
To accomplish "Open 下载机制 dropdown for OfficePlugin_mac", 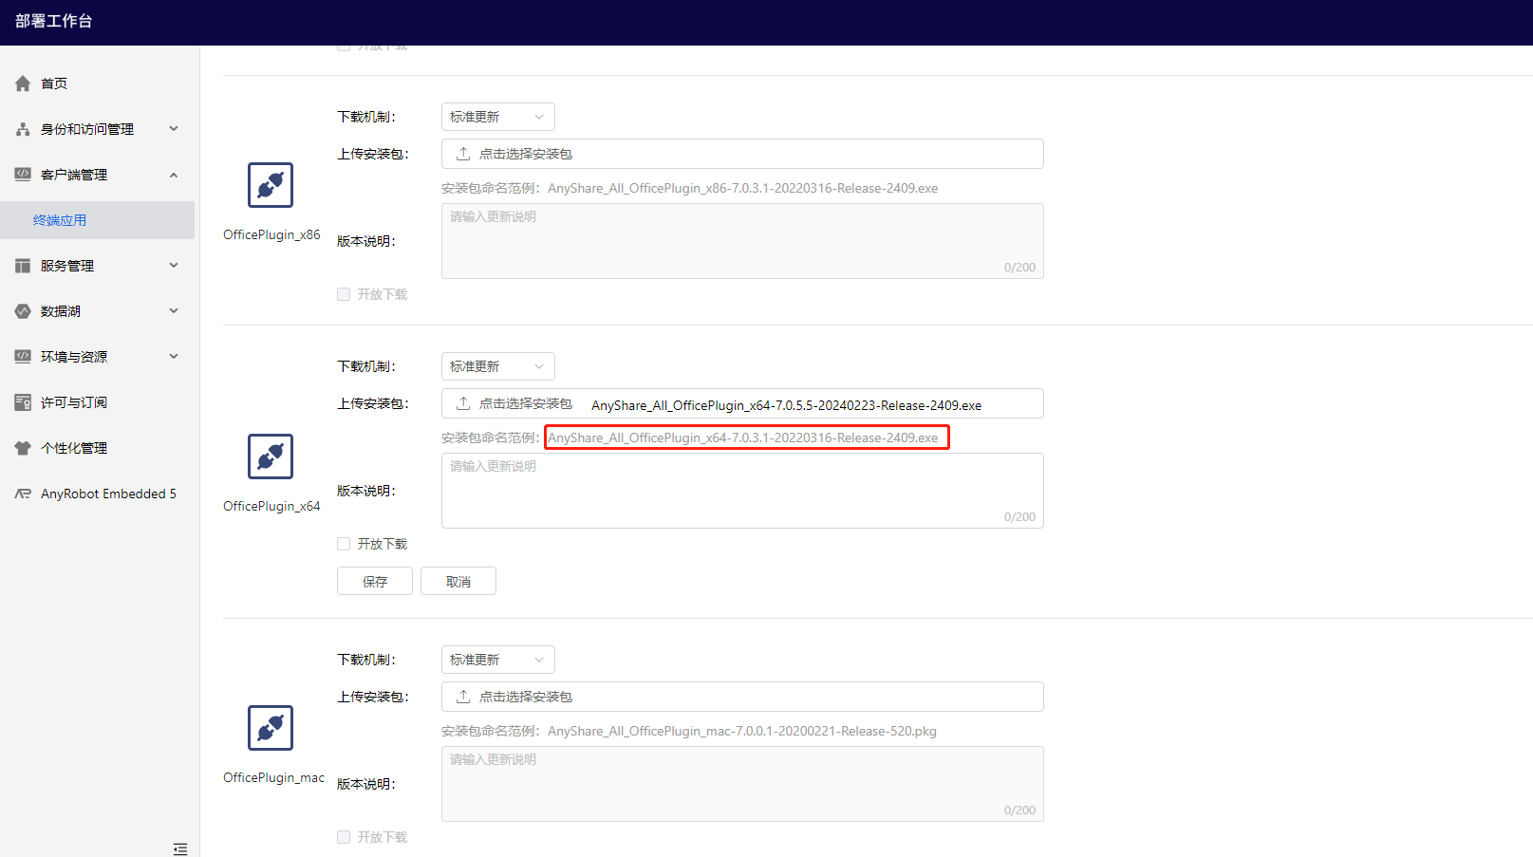I will point(498,660).
